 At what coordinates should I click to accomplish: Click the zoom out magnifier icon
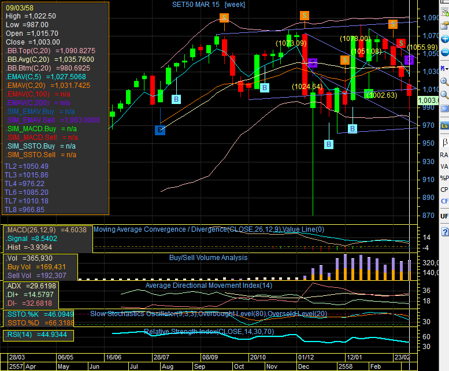444,95
